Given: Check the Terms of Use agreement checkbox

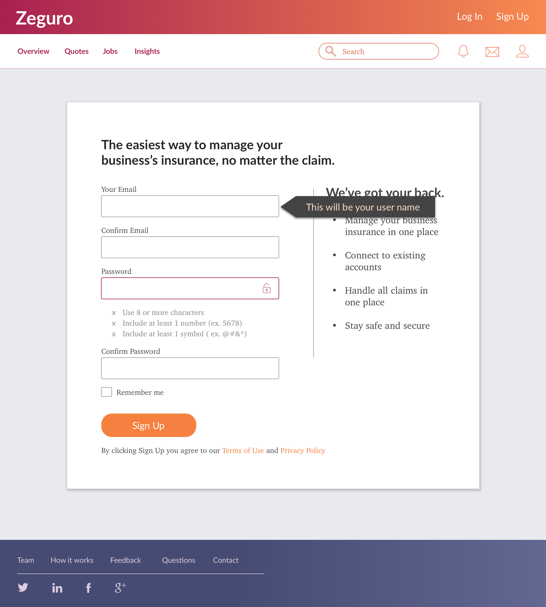Looking at the screenshot, I should (x=106, y=392).
